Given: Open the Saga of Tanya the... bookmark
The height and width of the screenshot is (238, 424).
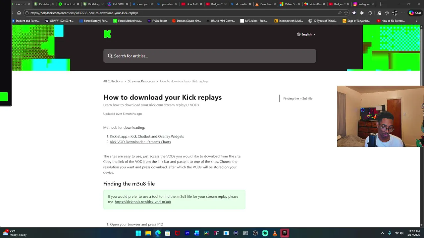Looking at the screenshot, I should [x=356, y=20].
